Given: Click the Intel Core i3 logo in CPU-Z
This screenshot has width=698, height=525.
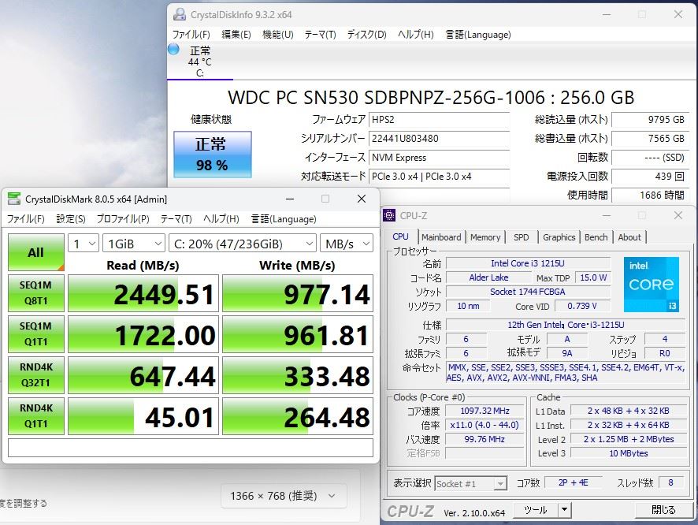Looking at the screenshot, I should click(652, 284).
